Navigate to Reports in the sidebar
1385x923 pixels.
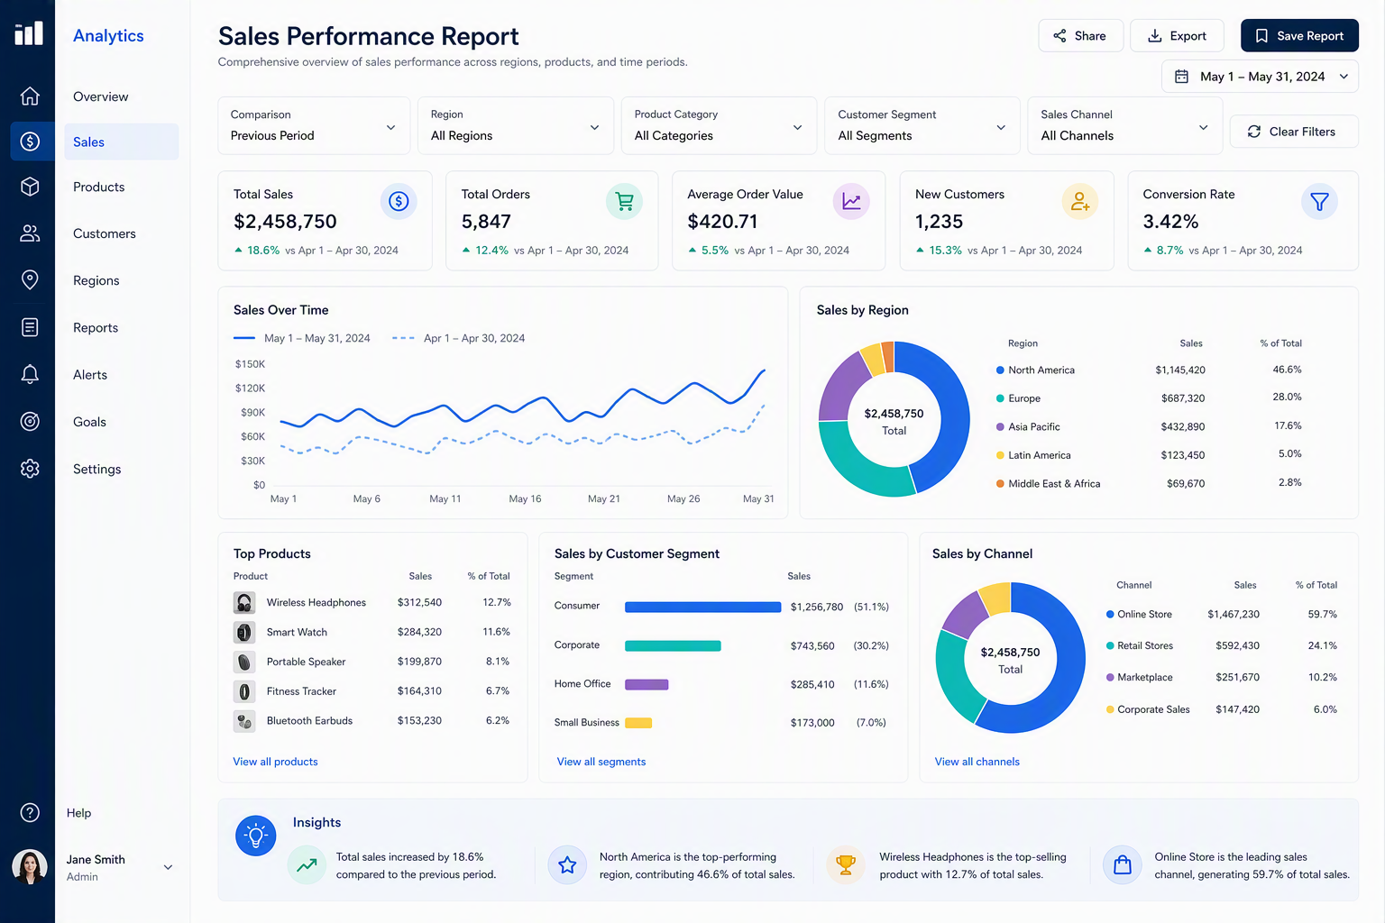pyautogui.click(x=96, y=327)
